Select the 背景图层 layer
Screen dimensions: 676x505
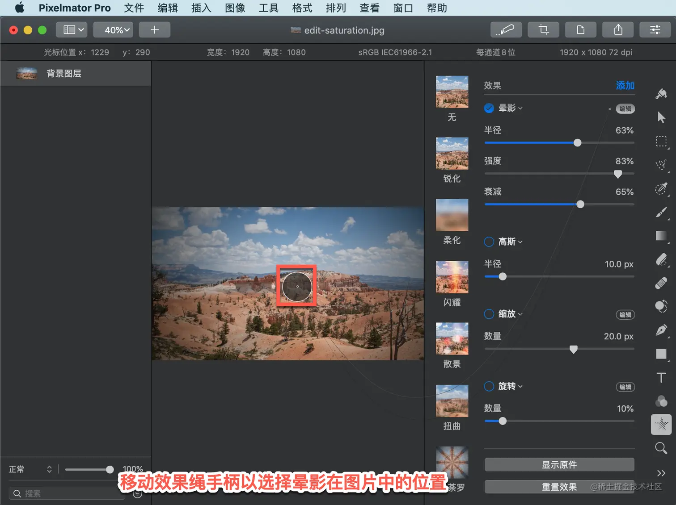pyautogui.click(x=76, y=73)
